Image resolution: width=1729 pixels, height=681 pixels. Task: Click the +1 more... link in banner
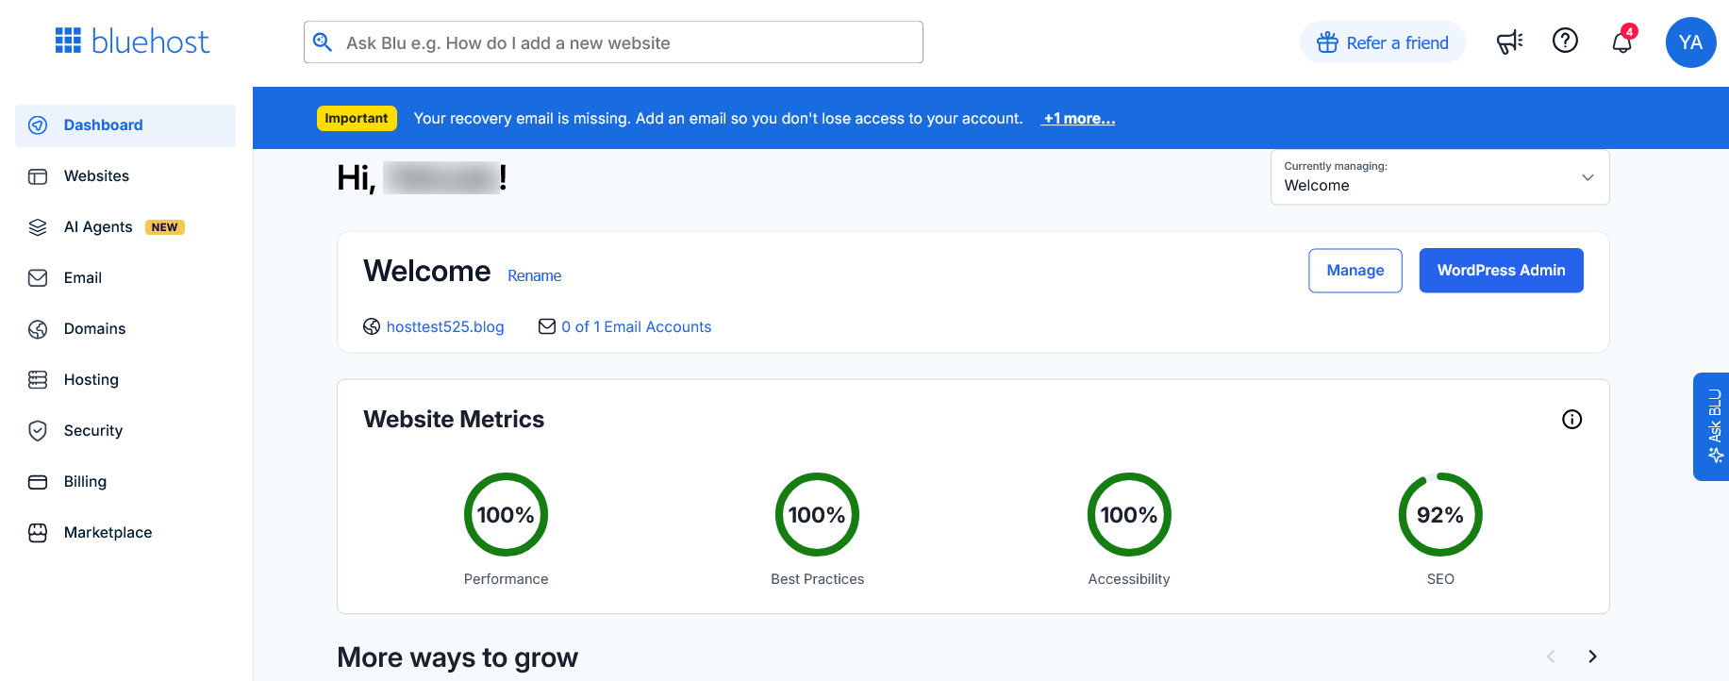tap(1079, 119)
